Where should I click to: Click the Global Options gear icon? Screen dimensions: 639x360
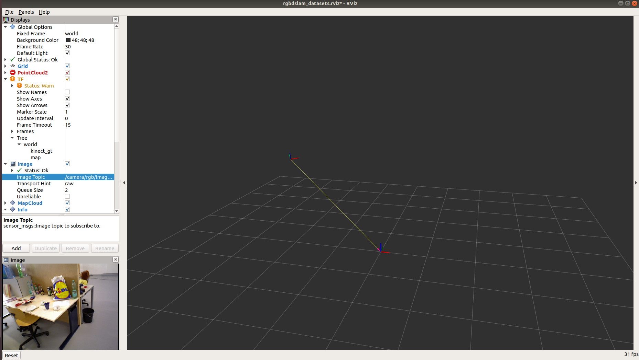pos(12,27)
